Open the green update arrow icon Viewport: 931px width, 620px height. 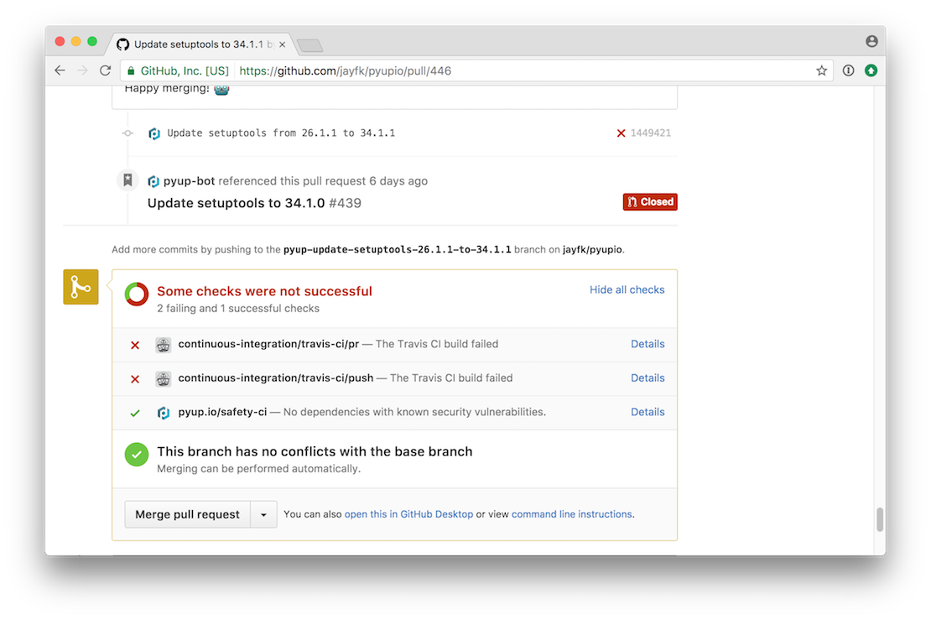[871, 70]
